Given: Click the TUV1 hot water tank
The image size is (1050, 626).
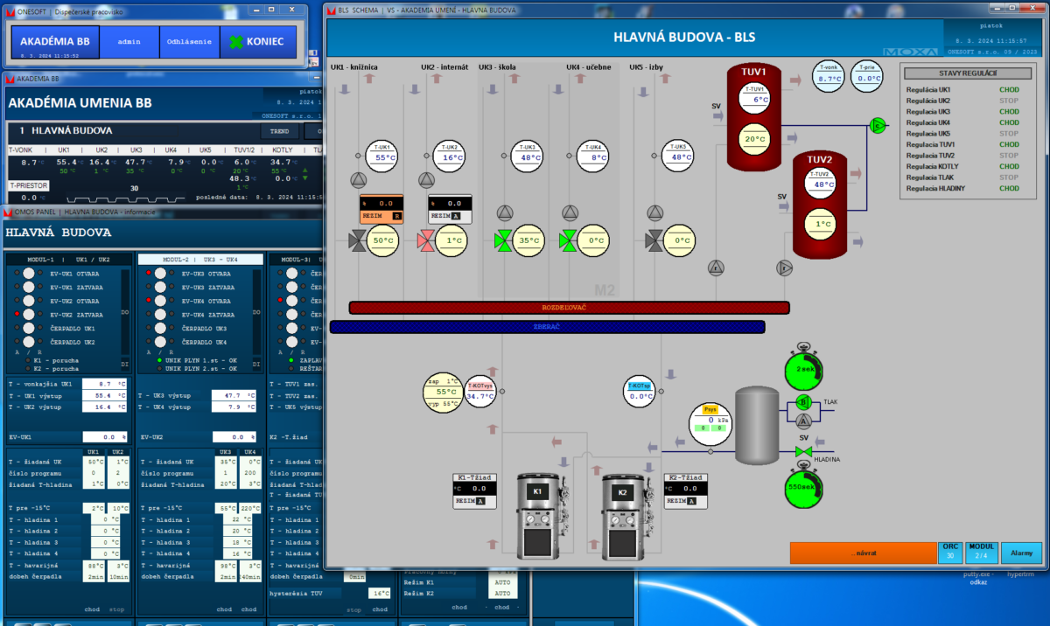Looking at the screenshot, I should click(753, 116).
